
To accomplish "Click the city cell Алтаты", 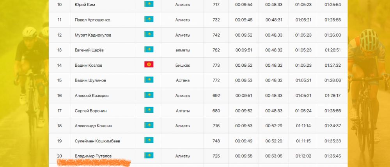I will tap(183, 111).
